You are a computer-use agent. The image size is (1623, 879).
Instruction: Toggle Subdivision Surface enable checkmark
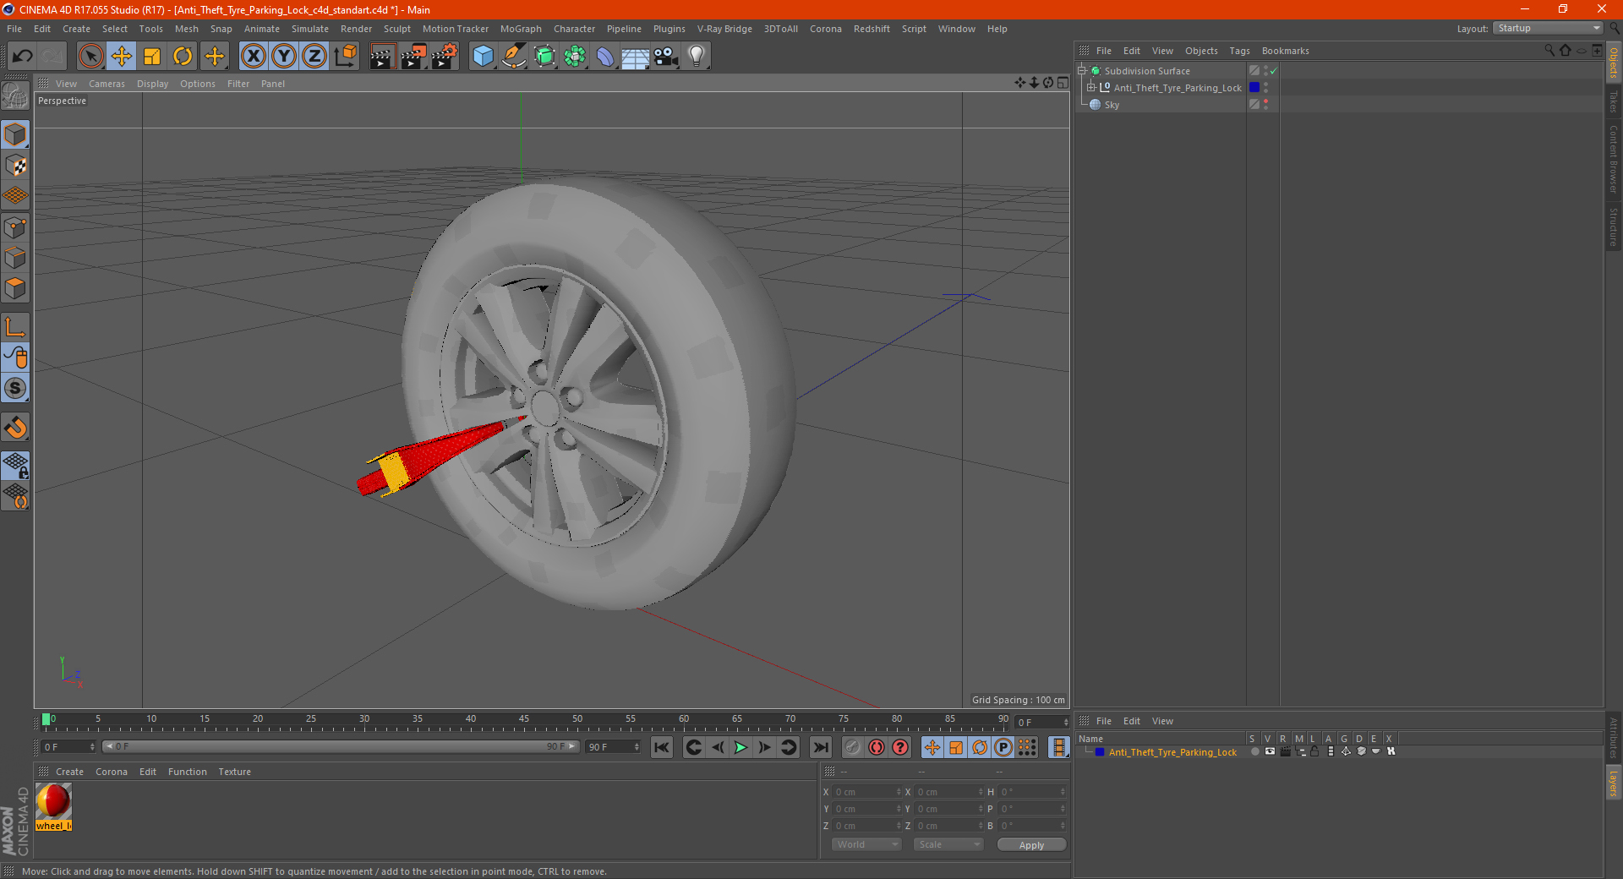pyautogui.click(x=1274, y=71)
